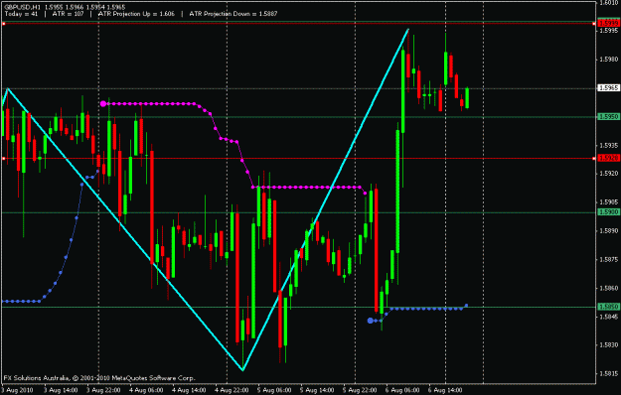Click the white current price 1.5965 label
Screen dimensions: 621x395
click(609, 88)
